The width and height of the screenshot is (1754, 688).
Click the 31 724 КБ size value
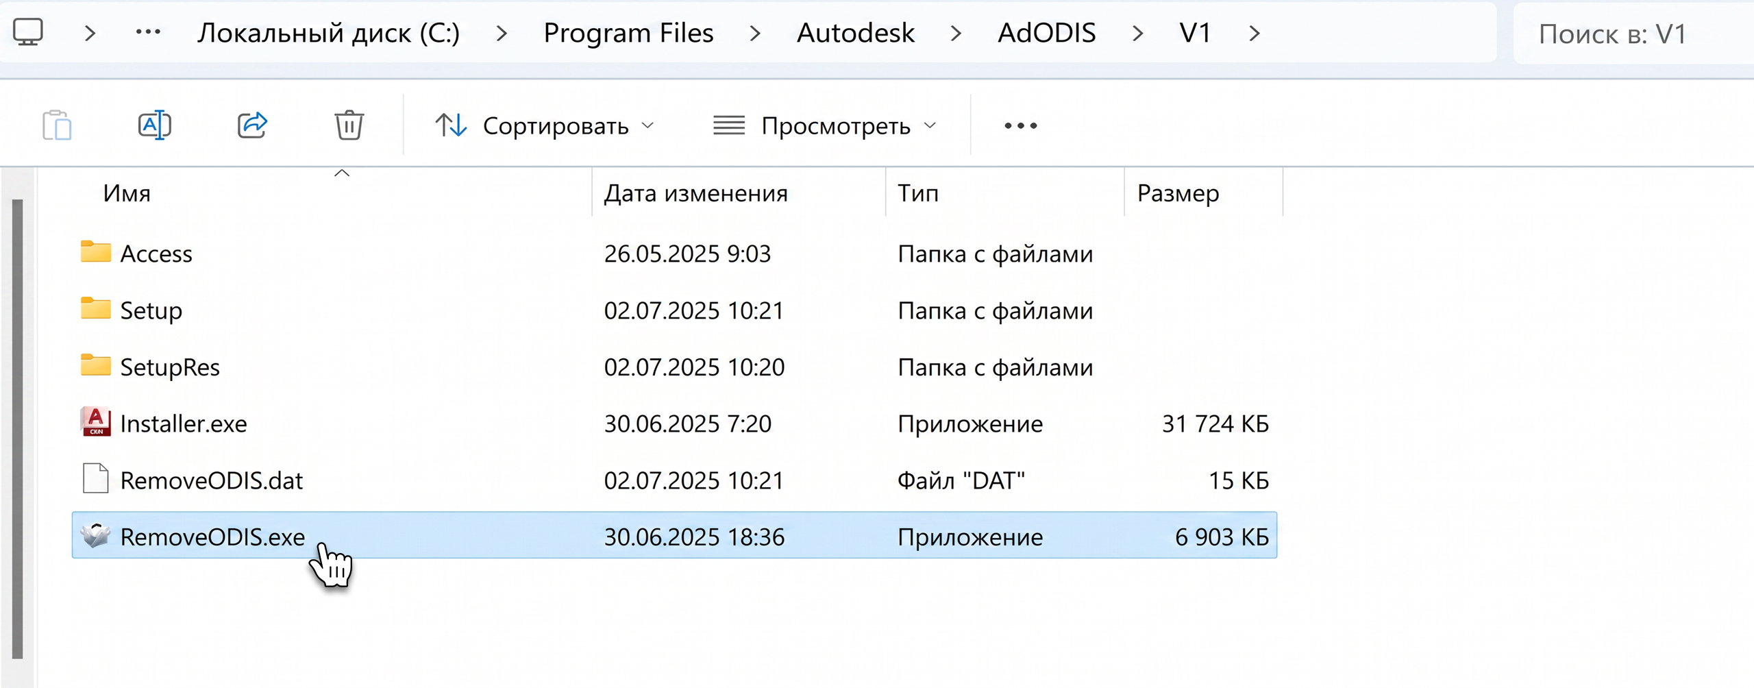1215,423
